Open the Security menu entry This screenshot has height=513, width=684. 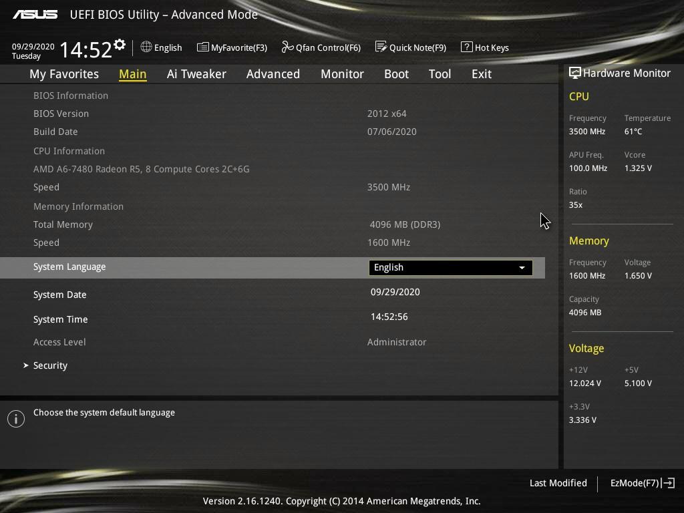pyautogui.click(x=50, y=365)
